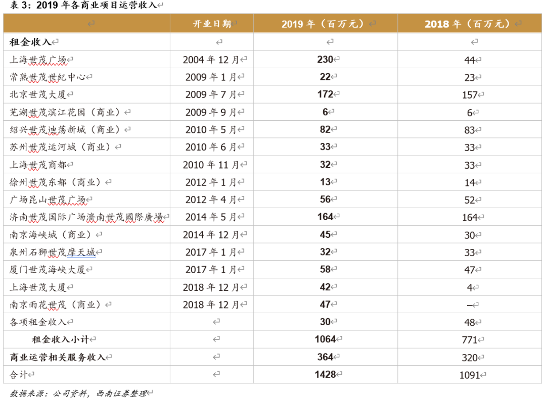Select the 2018 value '48'
The width and height of the screenshot is (546, 400).
tap(469, 322)
